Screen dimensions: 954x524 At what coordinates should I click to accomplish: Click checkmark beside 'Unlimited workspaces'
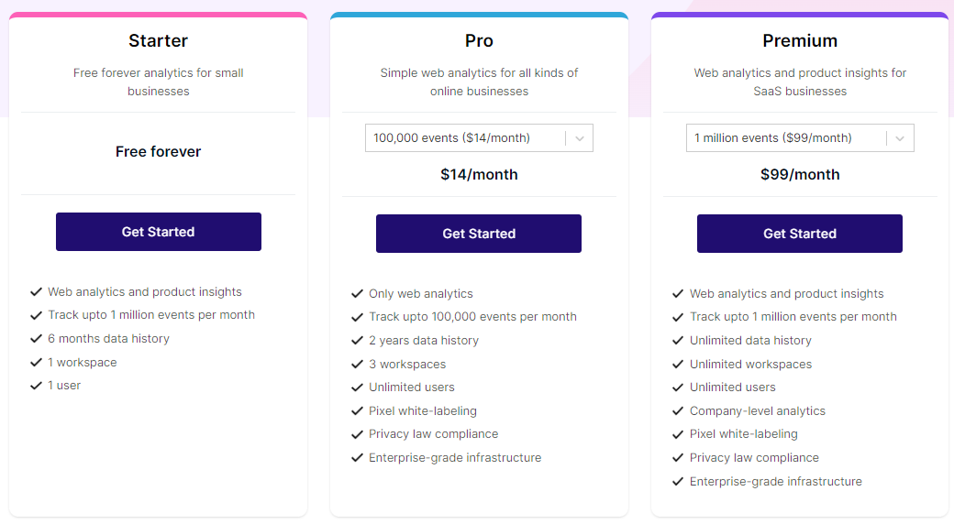(x=679, y=365)
